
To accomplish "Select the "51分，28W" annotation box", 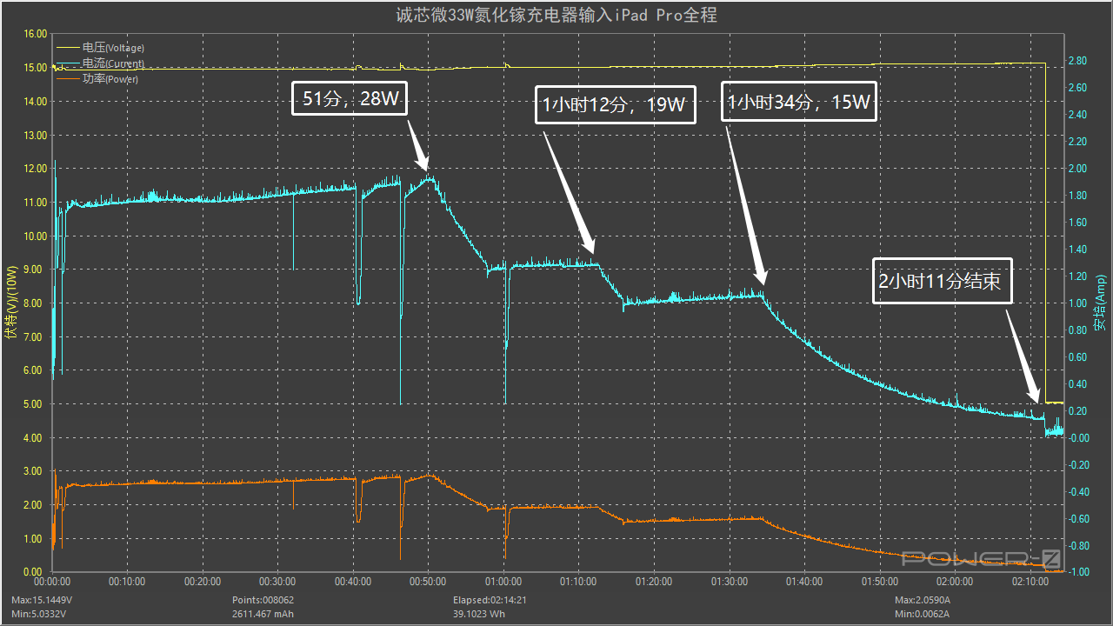I will click(349, 97).
